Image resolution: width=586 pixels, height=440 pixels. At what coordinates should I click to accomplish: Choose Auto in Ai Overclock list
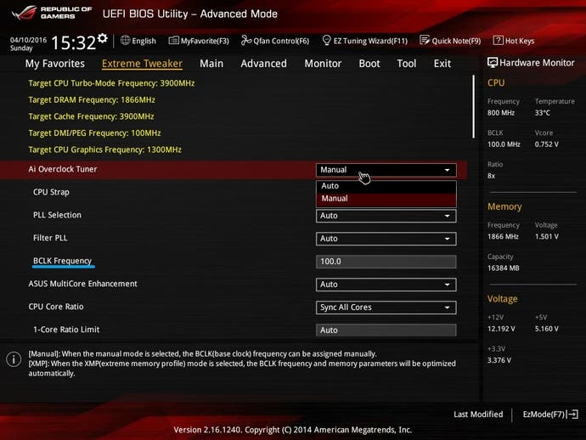click(386, 186)
